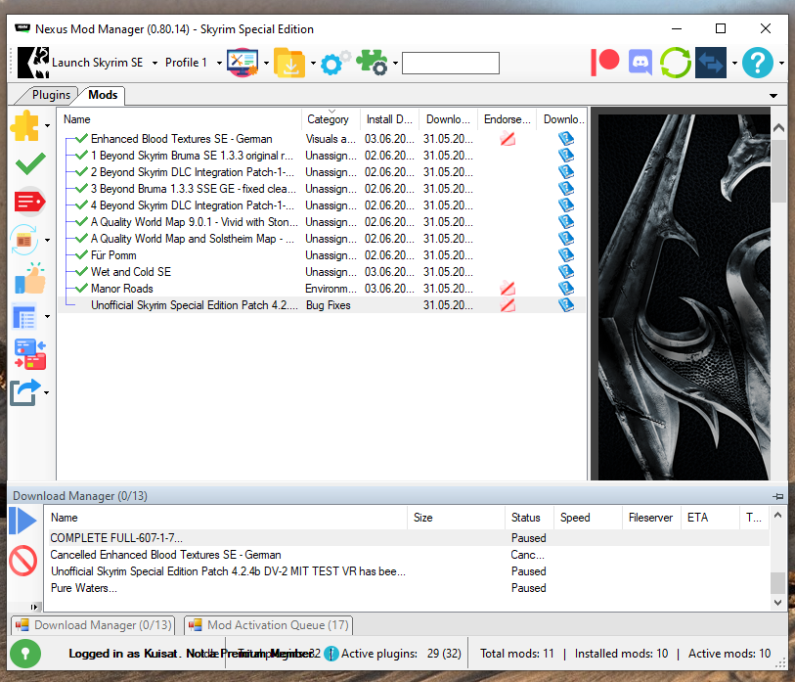Open the Discord icon in toolbar
The width and height of the screenshot is (795, 682).
point(640,63)
